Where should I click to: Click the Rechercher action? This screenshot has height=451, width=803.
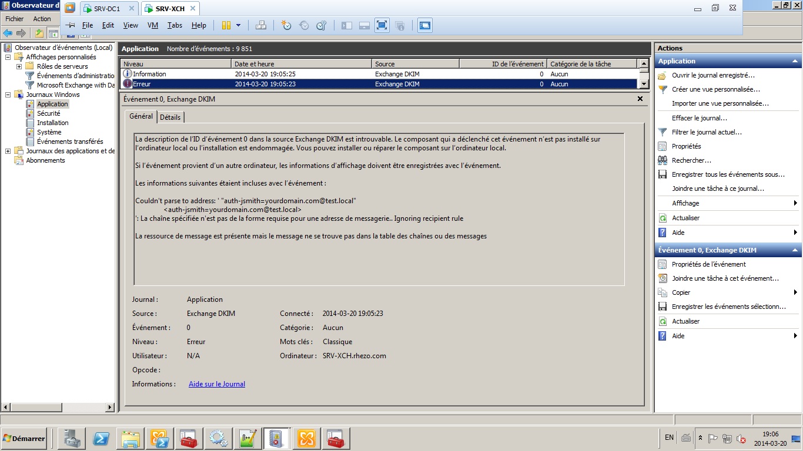click(x=691, y=160)
